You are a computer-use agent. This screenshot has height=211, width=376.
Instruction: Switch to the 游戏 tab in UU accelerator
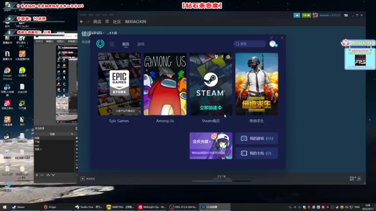point(141,44)
